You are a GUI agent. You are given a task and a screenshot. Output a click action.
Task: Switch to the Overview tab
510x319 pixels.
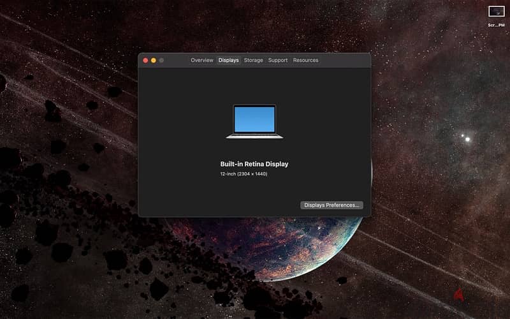[201, 60]
